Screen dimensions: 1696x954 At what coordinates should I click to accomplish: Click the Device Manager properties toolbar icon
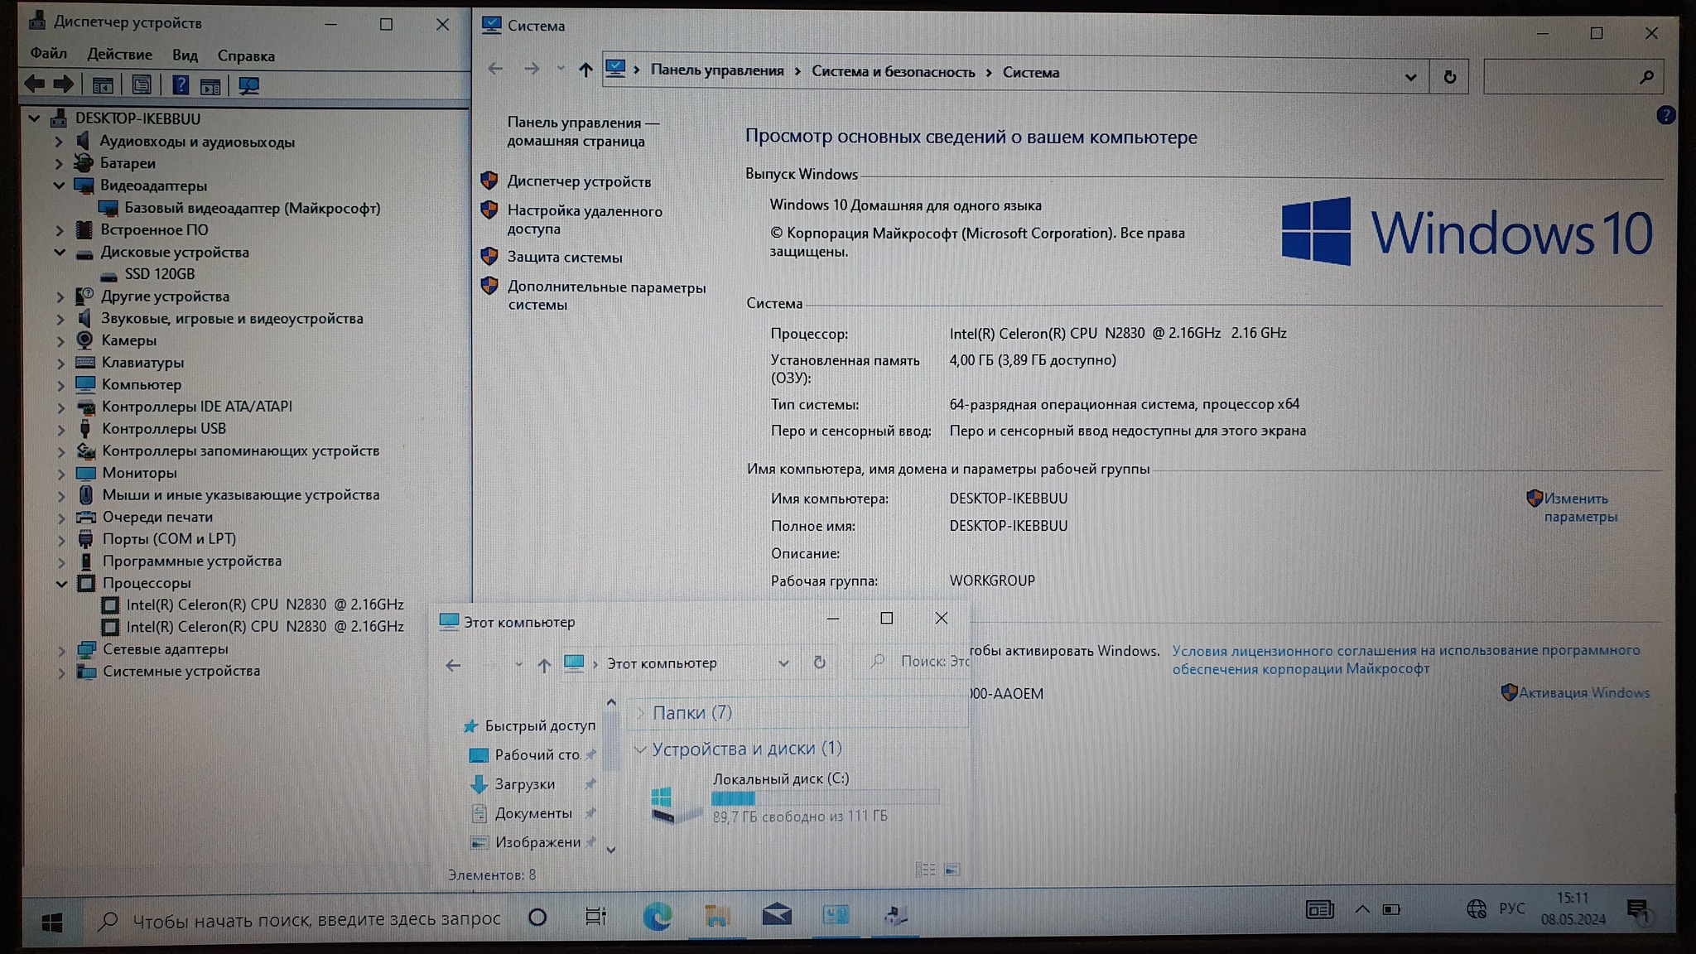pyautogui.click(x=142, y=85)
